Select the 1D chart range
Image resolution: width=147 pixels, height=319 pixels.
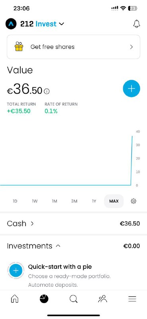click(15, 201)
